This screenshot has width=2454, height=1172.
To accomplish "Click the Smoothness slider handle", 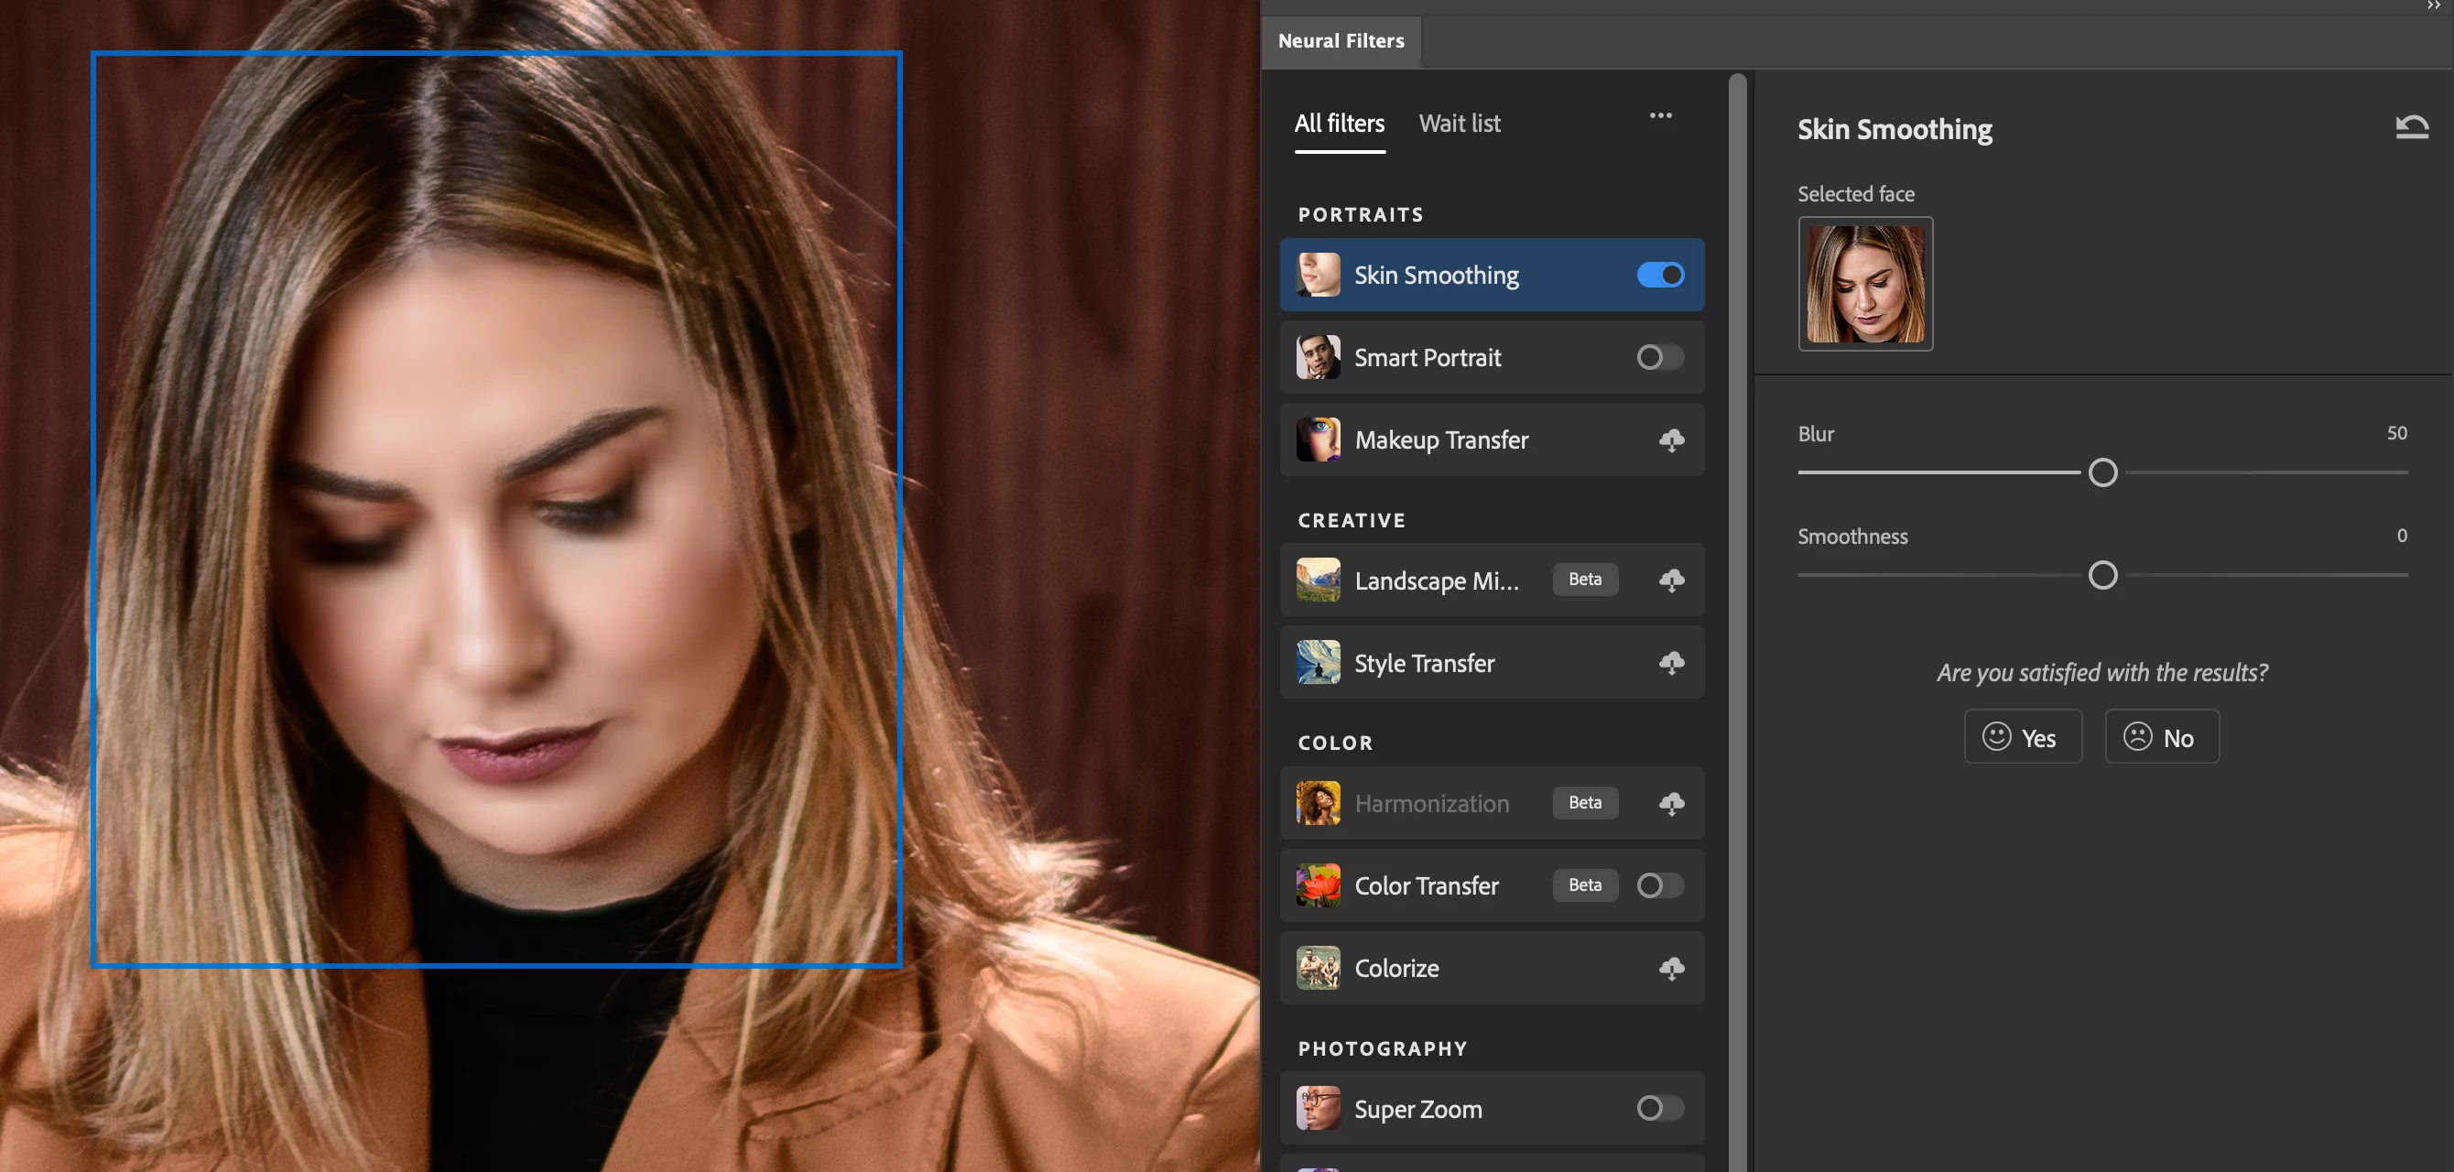I will pos(2102,576).
